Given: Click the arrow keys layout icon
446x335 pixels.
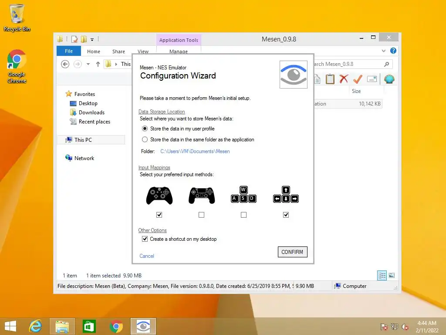Looking at the screenshot, I should pos(286,195).
